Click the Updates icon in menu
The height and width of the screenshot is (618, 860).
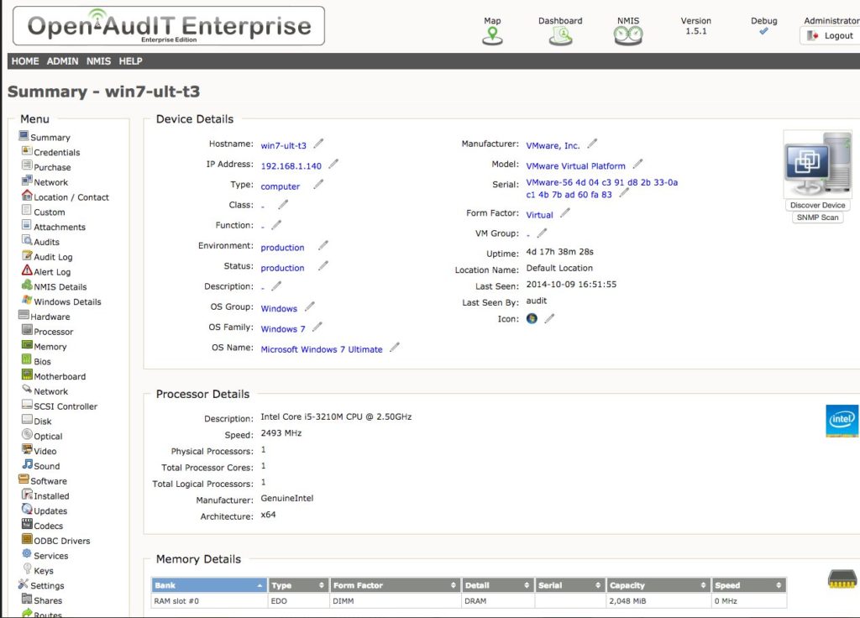(x=27, y=508)
